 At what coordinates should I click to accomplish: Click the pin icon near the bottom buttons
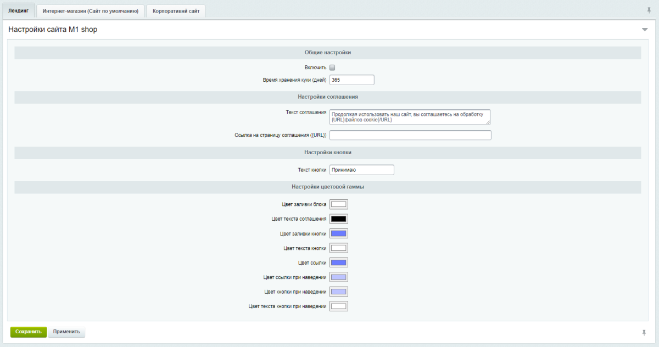coord(644,332)
